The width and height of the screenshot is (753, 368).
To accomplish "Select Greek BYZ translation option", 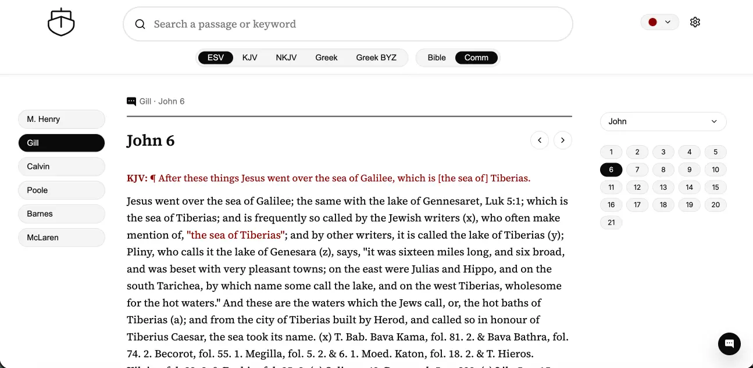I will (x=376, y=57).
